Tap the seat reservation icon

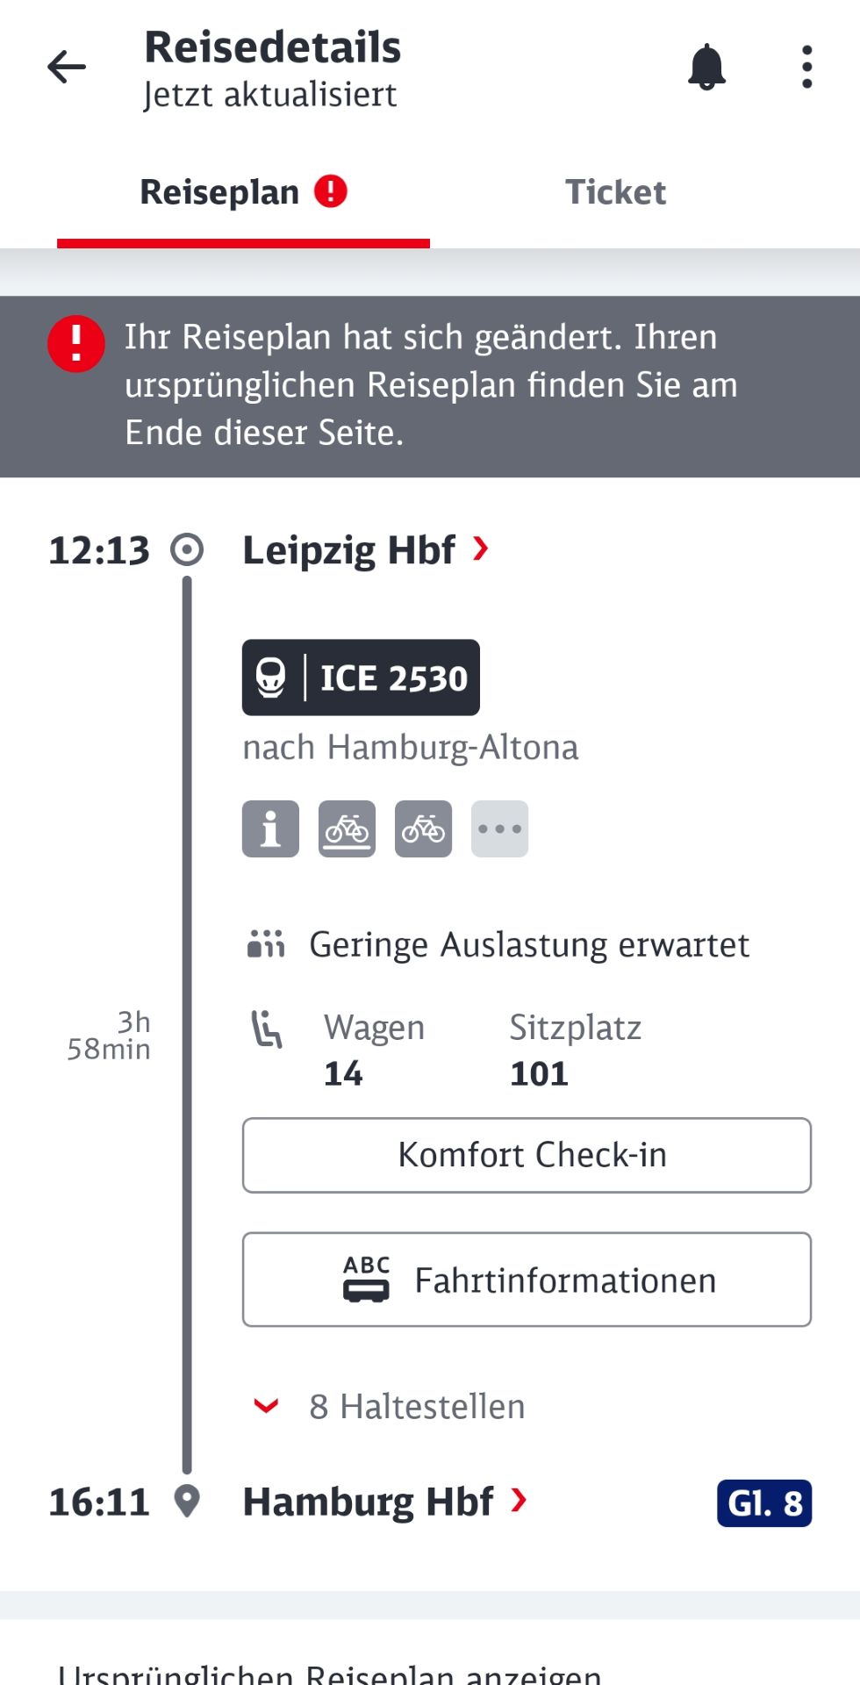[267, 1029]
